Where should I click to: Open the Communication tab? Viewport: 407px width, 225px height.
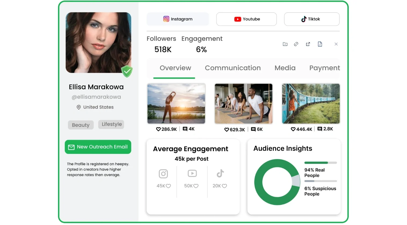(x=232, y=68)
